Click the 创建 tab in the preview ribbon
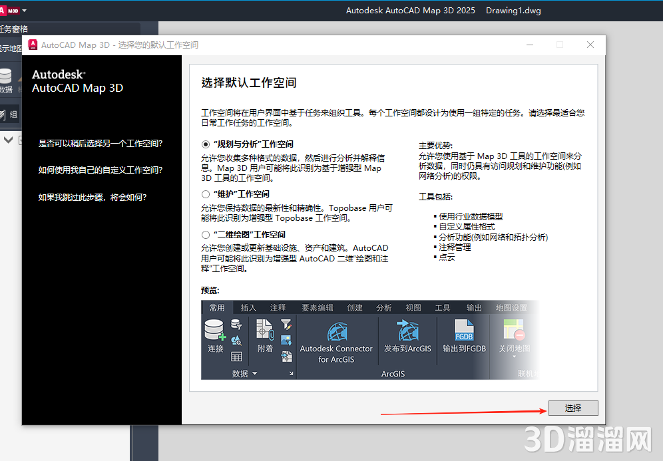This screenshot has height=461, width=663. point(355,307)
